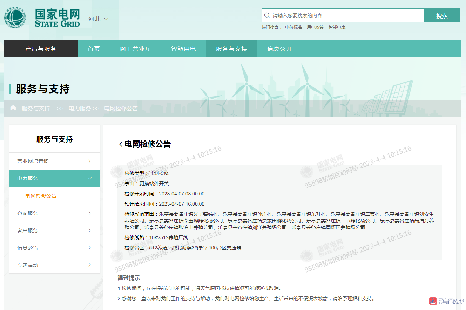Go to 信息公开 navigation tab
466x310 pixels.
tap(279, 49)
